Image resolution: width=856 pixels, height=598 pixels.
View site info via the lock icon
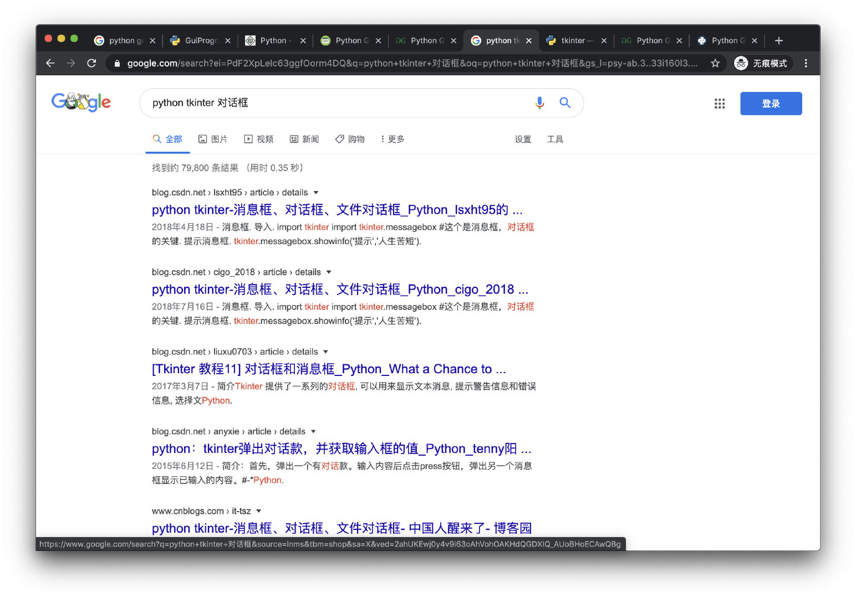pos(117,64)
